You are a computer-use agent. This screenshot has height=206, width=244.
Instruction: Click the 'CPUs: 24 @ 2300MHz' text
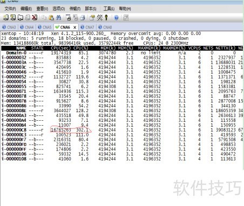[166, 43]
